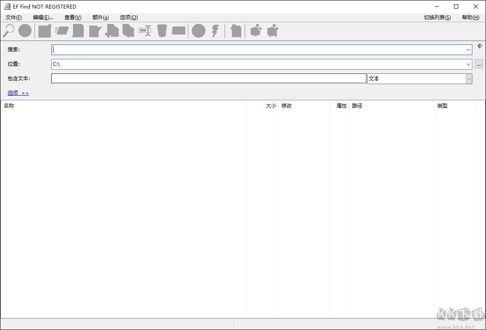Click the lightning bolt toolbar icon
This screenshot has height=330, width=486.
click(x=215, y=31)
